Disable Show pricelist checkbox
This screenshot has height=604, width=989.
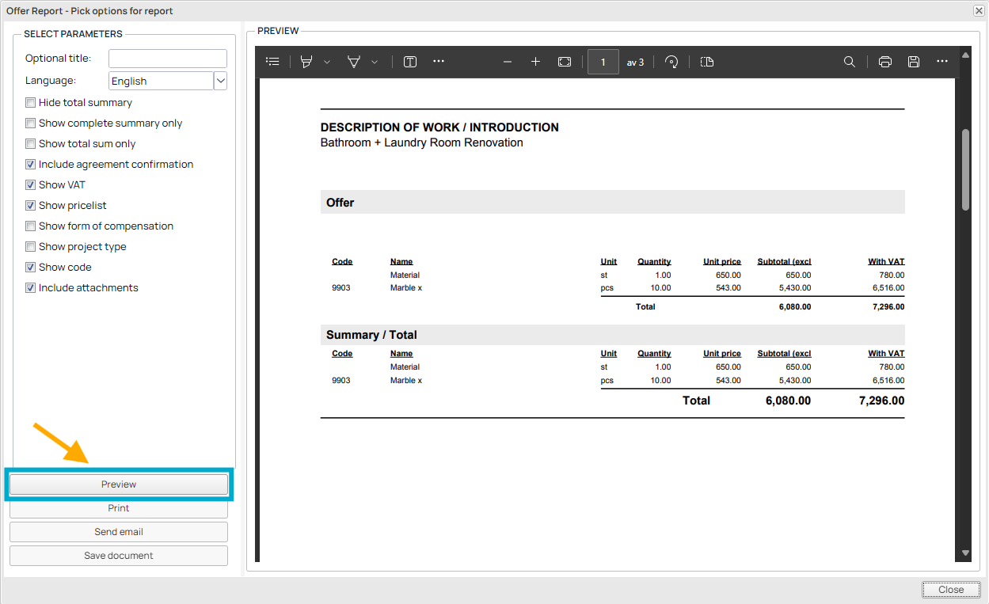click(x=31, y=206)
